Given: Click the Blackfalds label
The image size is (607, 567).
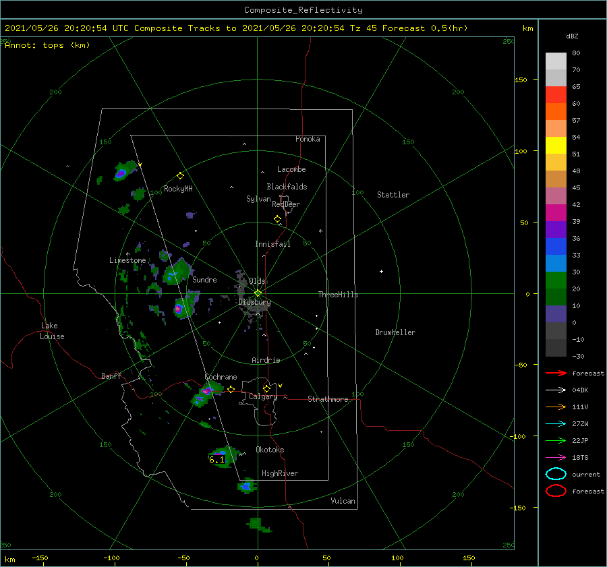Looking at the screenshot, I should (287, 187).
